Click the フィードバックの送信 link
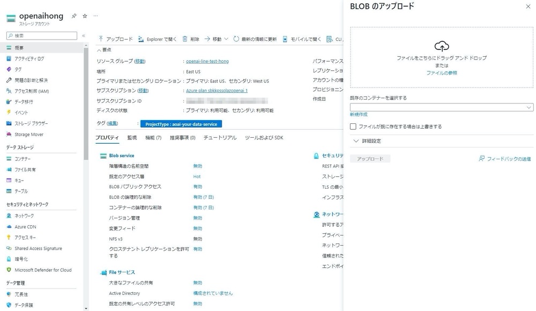Image resolution: width=536 pixels, height=311 pixels. pos(504,159)
